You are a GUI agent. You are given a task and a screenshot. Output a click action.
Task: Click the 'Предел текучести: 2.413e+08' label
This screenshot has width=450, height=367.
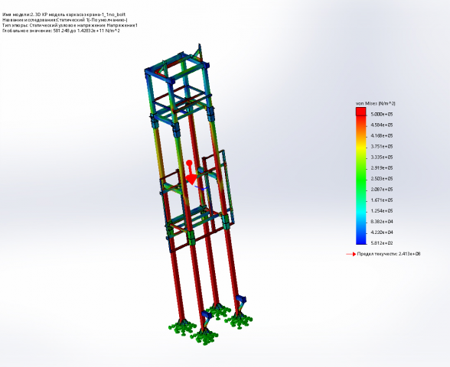coord(389,254)
